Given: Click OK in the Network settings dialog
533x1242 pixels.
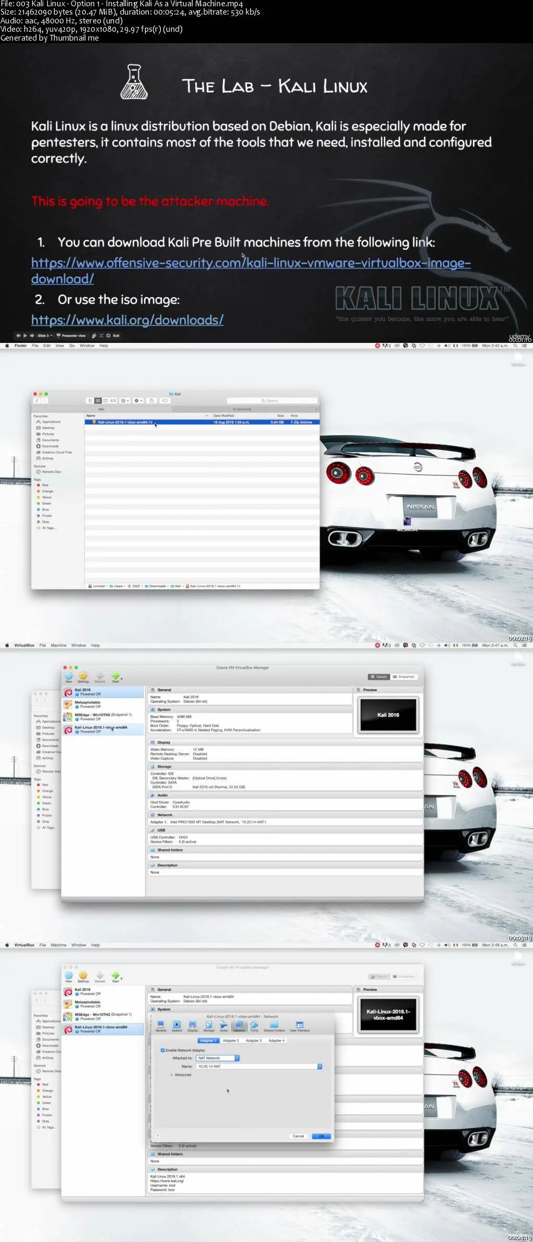Looking at the screenshot, I should [321, 1136].
